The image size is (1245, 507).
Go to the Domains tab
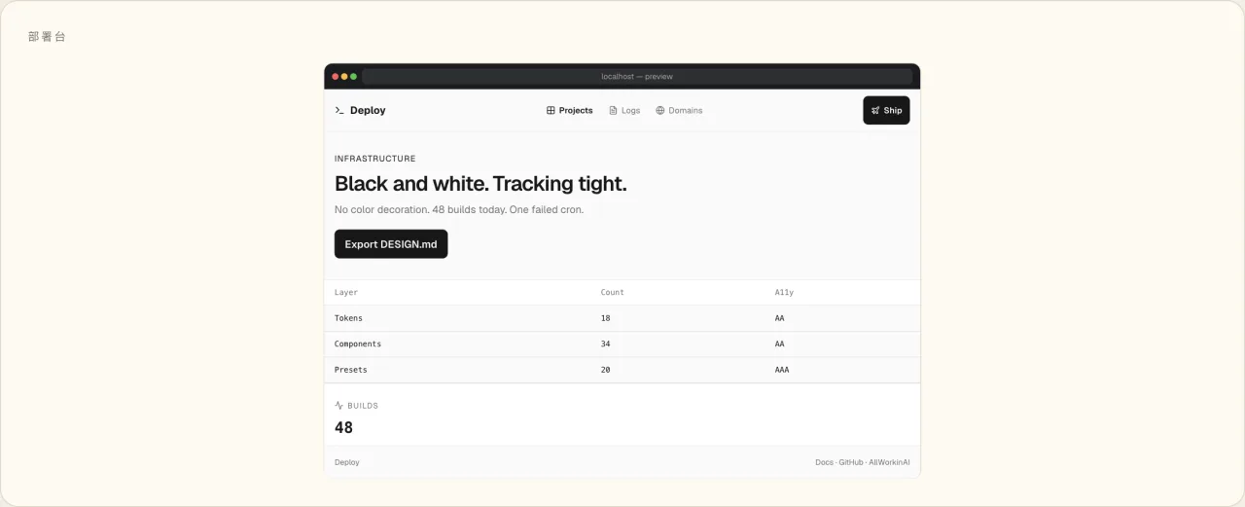coord(679,111)
